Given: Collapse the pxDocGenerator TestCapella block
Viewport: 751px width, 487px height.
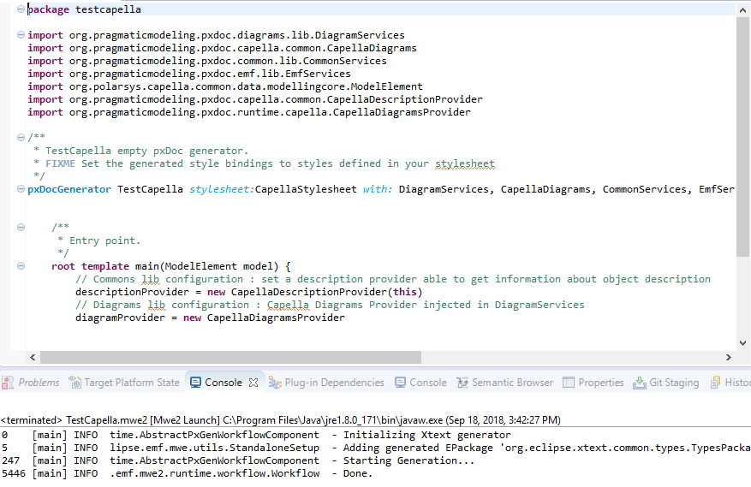Looking at the screenshot, I should coord(21,189).
